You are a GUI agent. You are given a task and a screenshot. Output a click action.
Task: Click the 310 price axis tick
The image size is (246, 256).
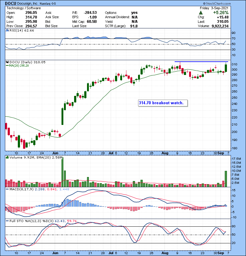(234, 64)
